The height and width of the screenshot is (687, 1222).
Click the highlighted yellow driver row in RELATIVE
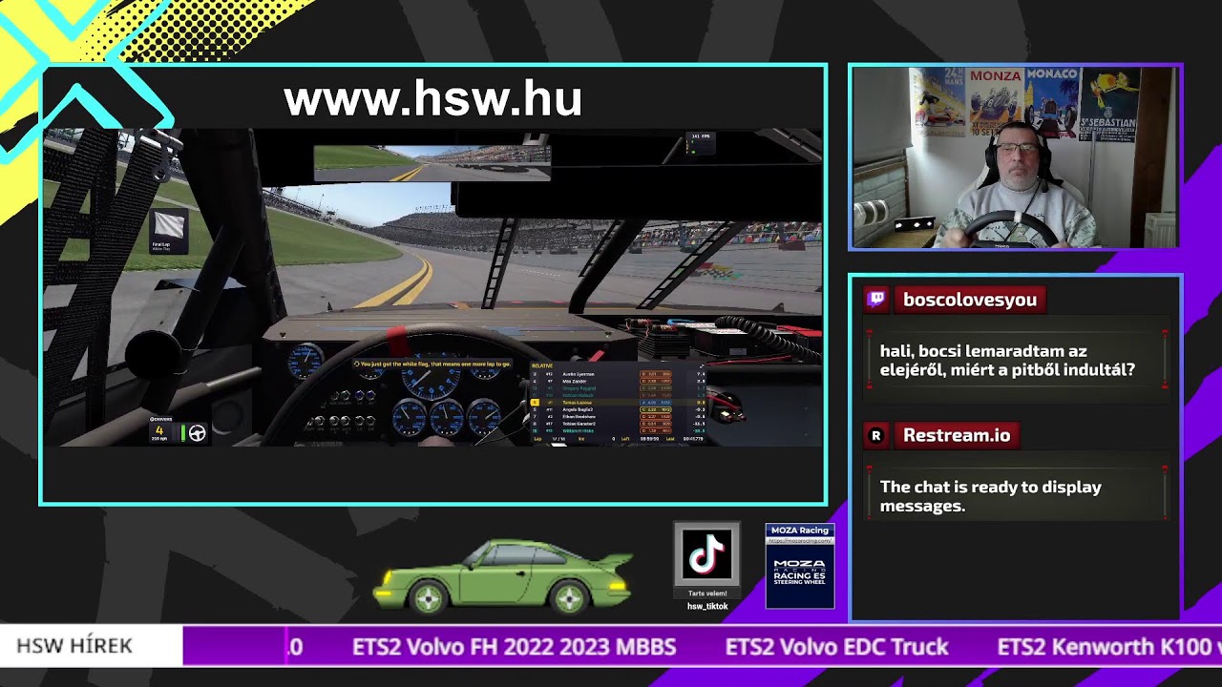[619, 403]
